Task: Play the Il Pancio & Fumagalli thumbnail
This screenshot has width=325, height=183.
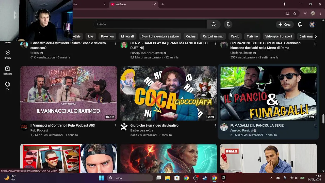Action: coord(268,93)
